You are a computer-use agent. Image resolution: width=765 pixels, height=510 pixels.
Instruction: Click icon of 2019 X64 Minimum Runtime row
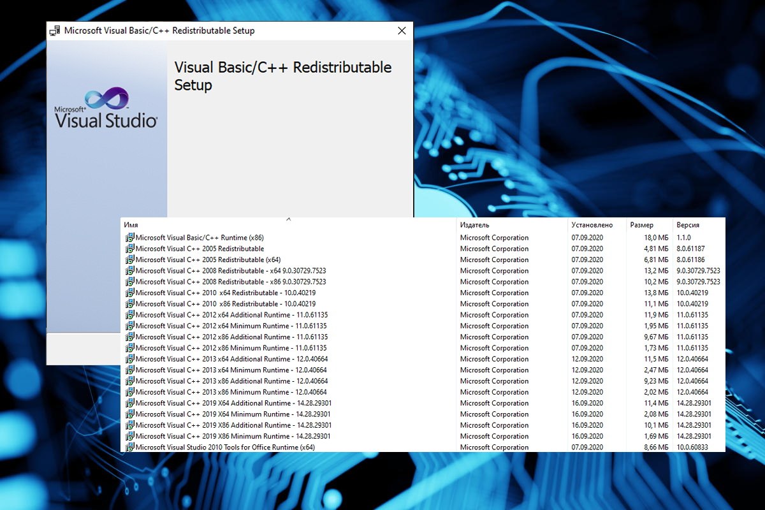coord(129,414)
